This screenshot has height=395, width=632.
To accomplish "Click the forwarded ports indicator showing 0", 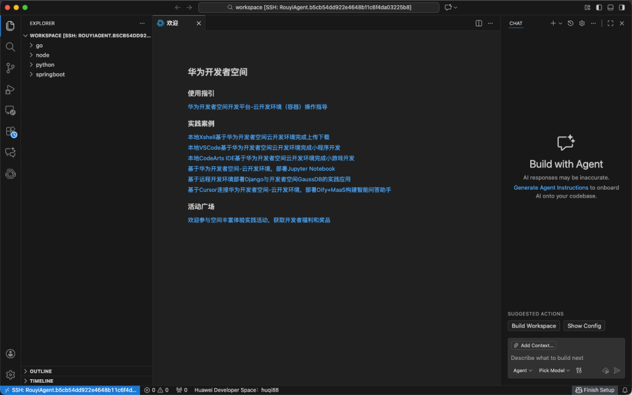I will [x=182, y=390].
